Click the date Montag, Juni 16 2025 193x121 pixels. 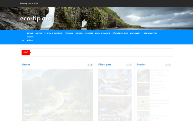(x=29, y=4)
